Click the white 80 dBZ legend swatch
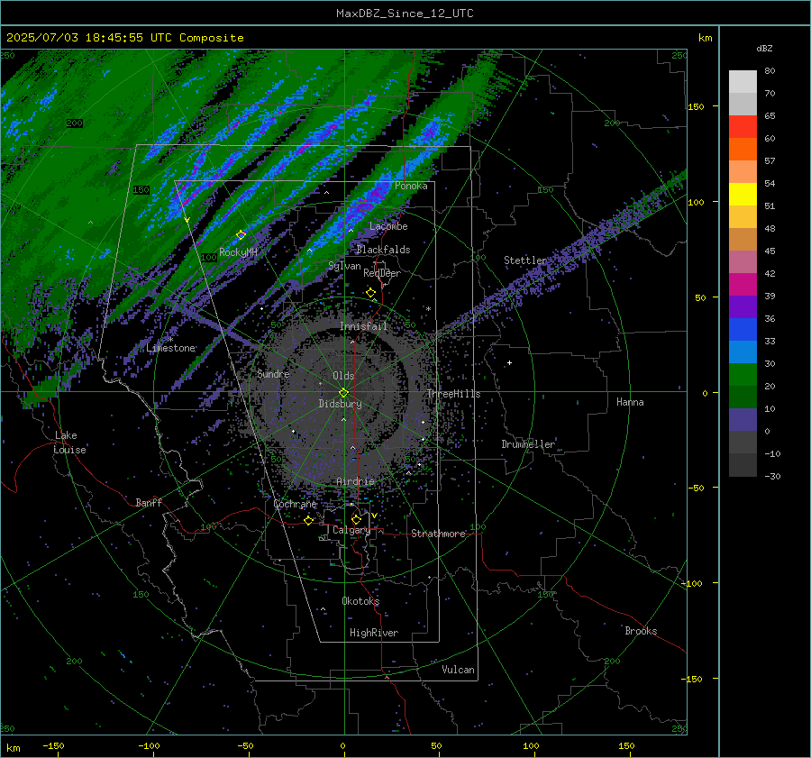Image resolution: width=811 pixels, height=758 pixels. [x=743, y=82]
